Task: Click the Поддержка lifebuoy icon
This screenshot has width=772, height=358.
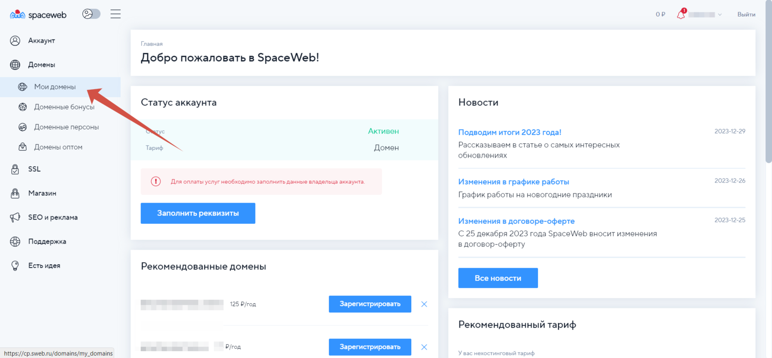Action: [x=15, y=242]
